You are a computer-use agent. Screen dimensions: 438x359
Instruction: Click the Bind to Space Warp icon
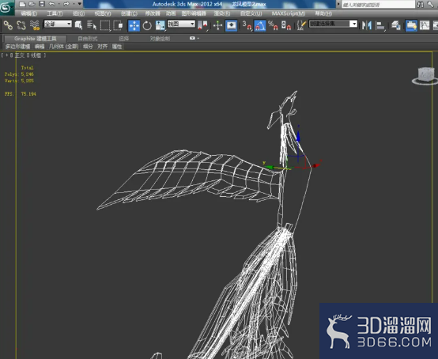(x=35, y=25)
